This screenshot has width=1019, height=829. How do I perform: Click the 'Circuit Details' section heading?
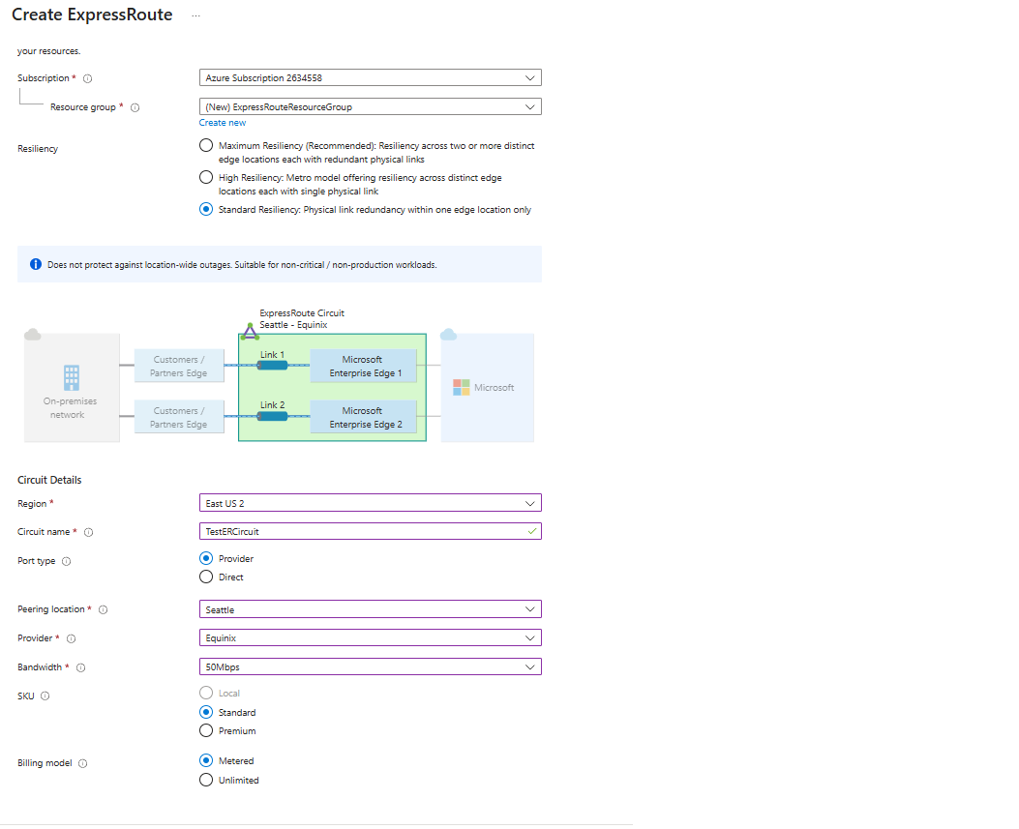(x=49, y=480)
